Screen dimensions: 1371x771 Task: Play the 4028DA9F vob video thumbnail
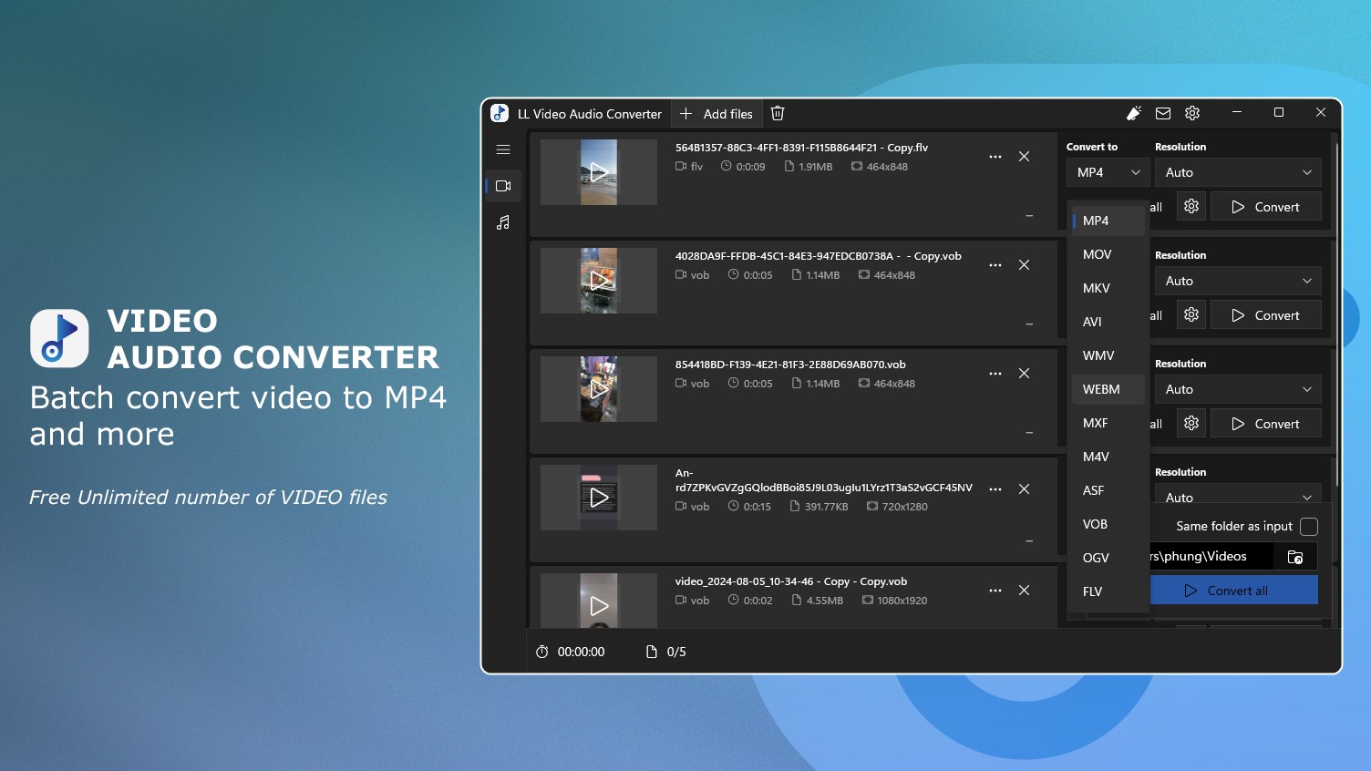(599, 281)
